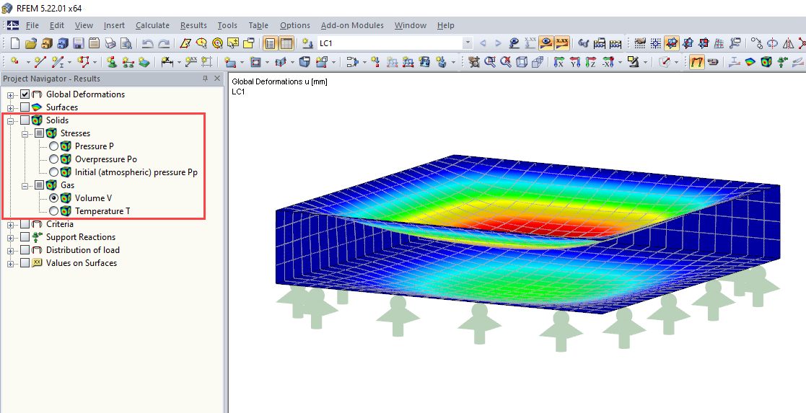Select Initial (atmospheric) pressure Pp radio button
The height and width of the screenshot is (413, 806).
pyautogui.click(x=53, y=172)
